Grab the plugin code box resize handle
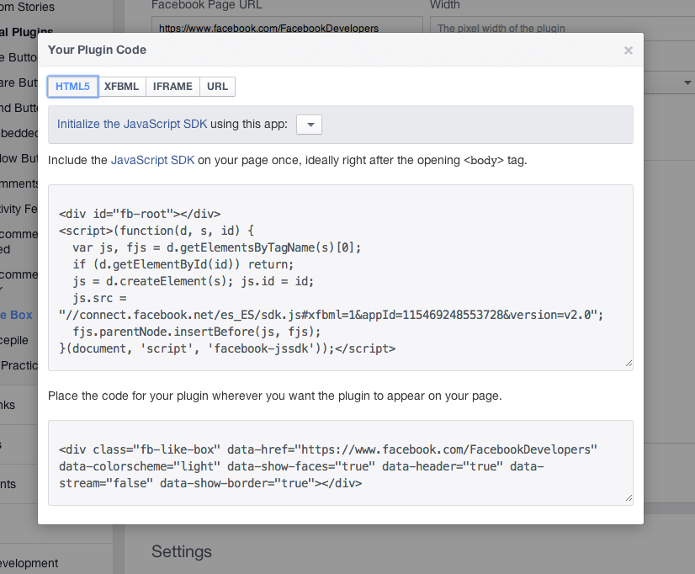The width and height of the screenshot is (695, 574). click(629, 498)
